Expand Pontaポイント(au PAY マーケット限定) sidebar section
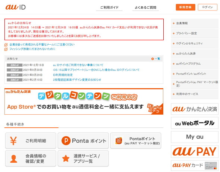This screenshot has height=172, width=220. [x=195, y=84]
